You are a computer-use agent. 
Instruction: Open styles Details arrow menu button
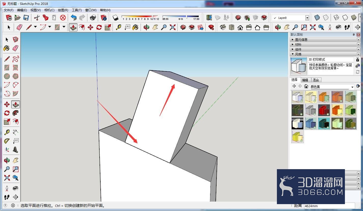tap(358, 86)
